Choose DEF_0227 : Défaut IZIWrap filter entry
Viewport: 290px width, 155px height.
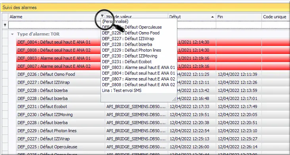click(x=128, y=38)
